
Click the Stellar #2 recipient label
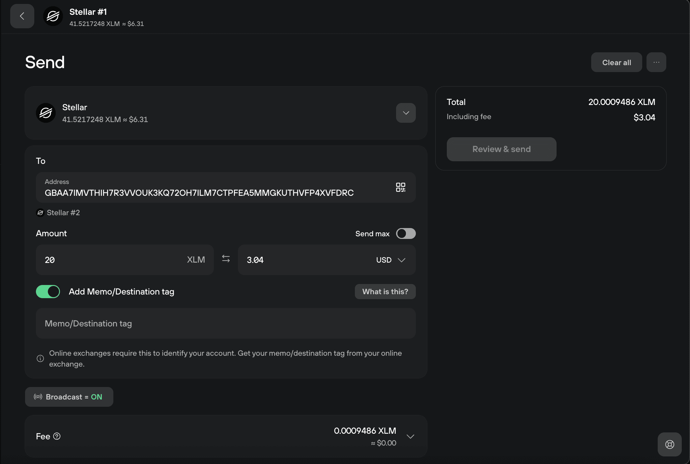click(63, 213)
